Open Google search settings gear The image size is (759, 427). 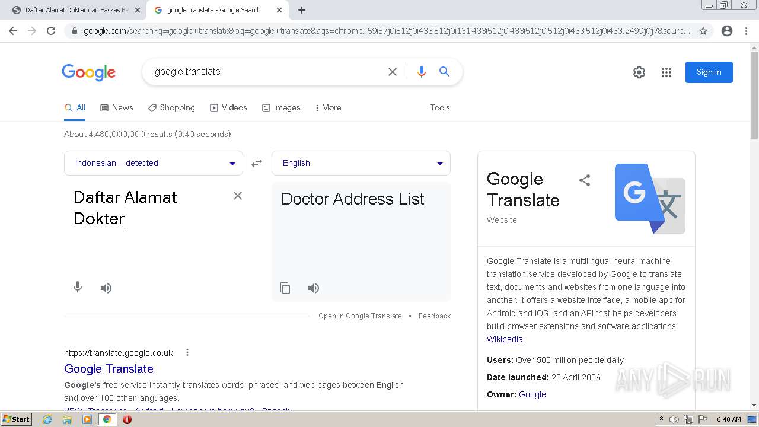pyautogui.click(x=639, y=72)
